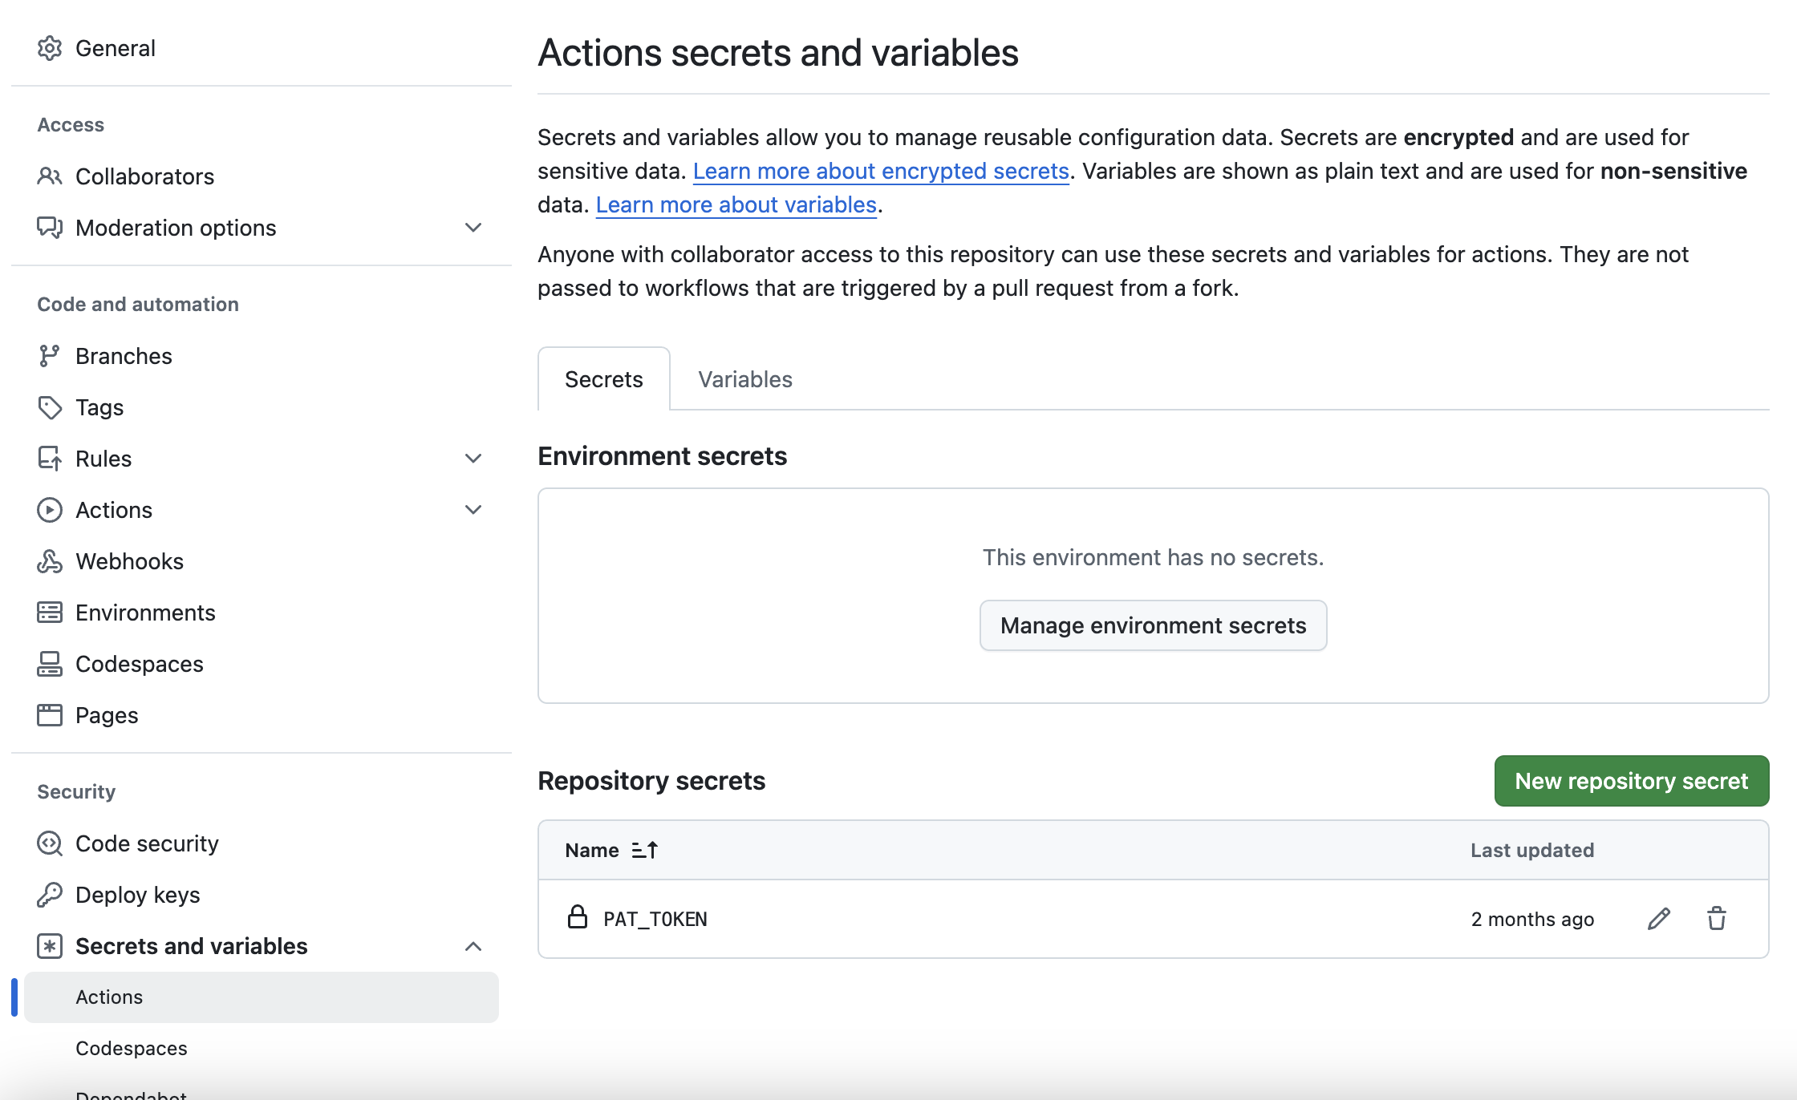Expand the Actions submenu in sidebar
The width and height of the screenshot is (1797, 1100).
[x=473, y=510]
